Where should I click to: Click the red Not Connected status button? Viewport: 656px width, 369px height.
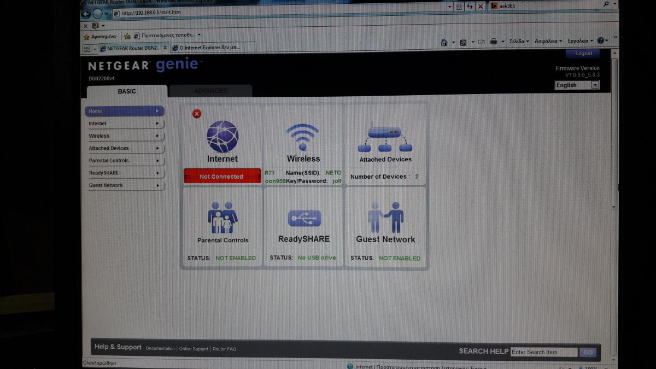(x=222, y=177)
